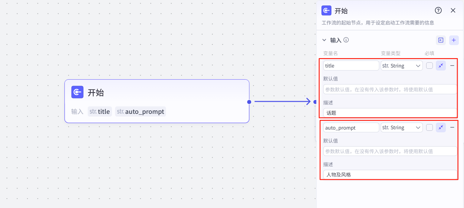Screen dimensions: 464x208
Task: Click the title variable name field
Action: 351,66
